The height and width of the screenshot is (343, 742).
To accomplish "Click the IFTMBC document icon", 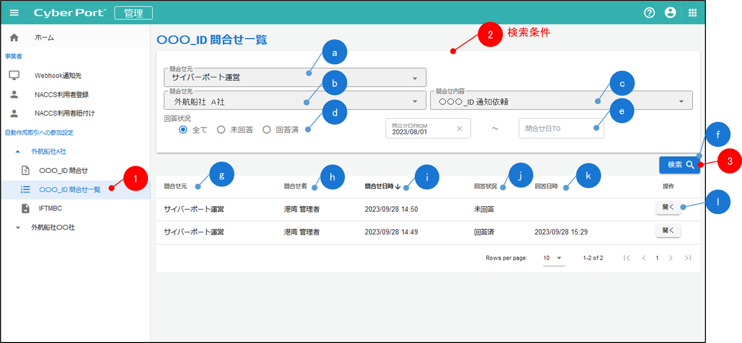I will click(26, 208).
